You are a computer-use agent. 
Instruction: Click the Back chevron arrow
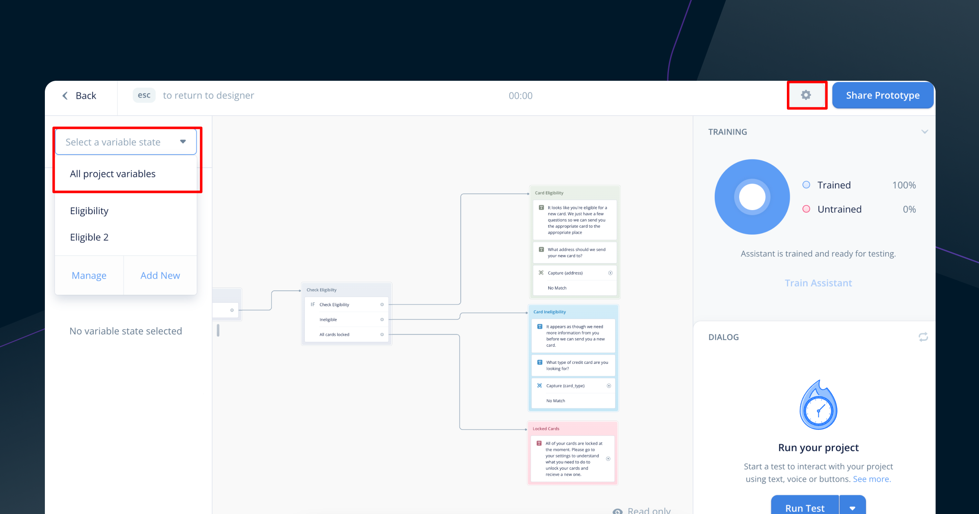[65, 95]
